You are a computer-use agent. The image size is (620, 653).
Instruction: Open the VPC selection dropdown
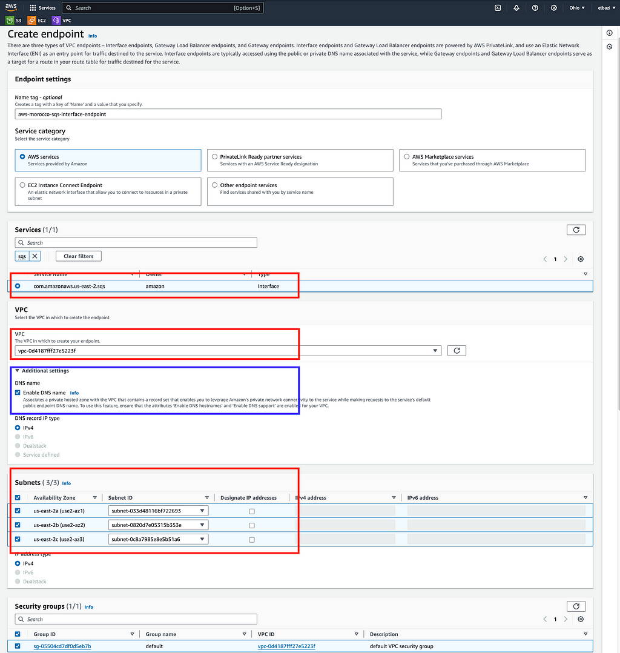pos(228,351)
